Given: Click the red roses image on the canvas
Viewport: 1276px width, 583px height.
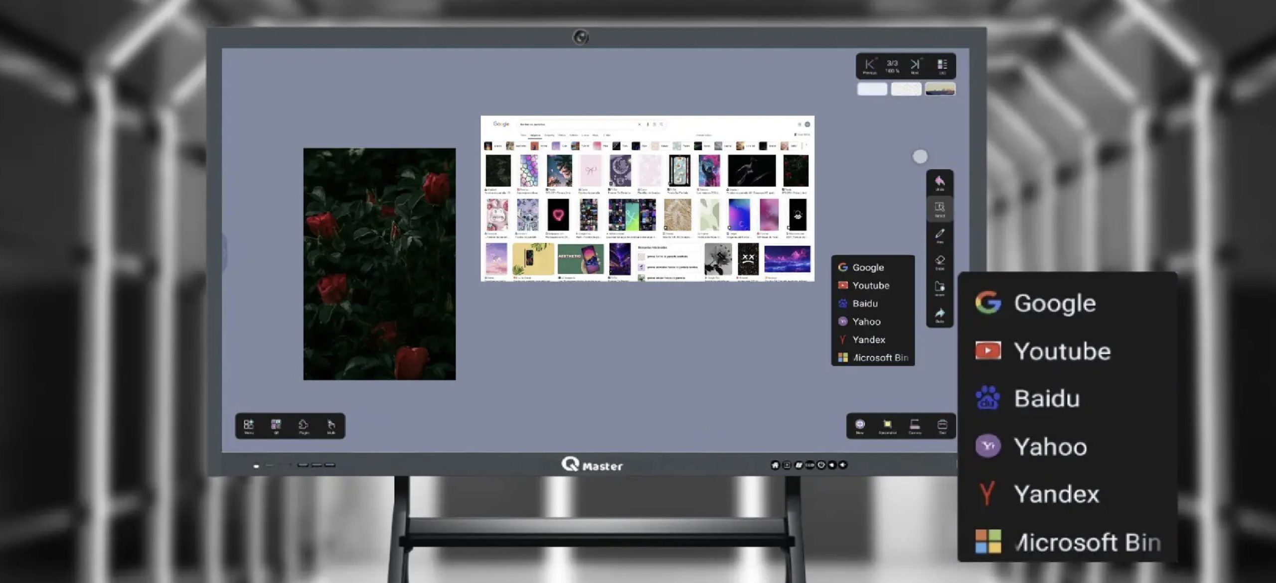Looking at the screenshot, I should click(x=379, y=264).
